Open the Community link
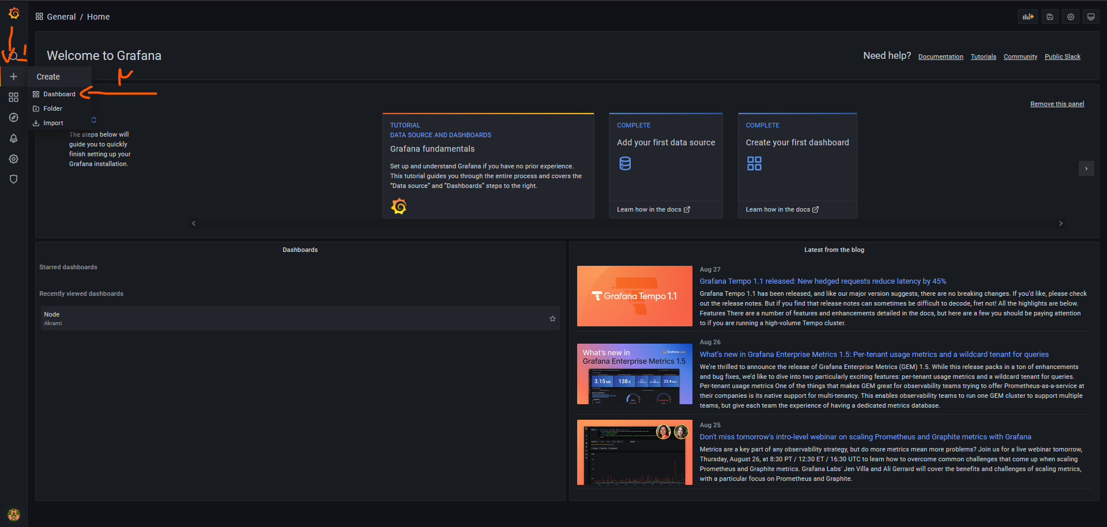Image resolution: width=1107 pixels, height=527 pixels. 1020,57
